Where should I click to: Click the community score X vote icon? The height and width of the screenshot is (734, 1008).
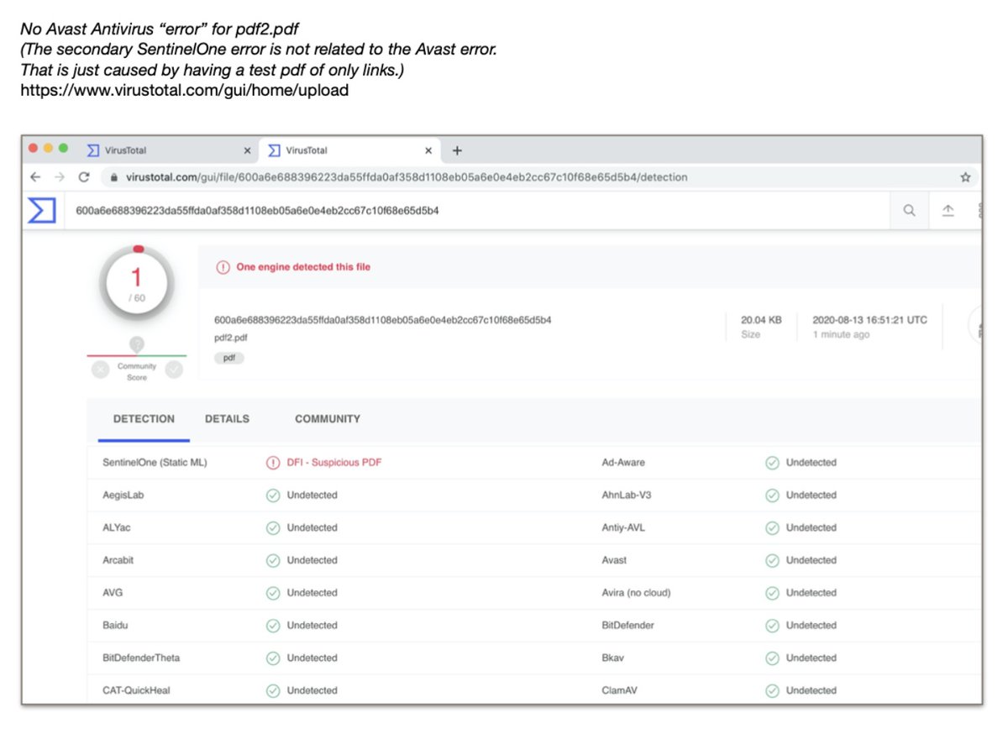(x=100, y=370)
